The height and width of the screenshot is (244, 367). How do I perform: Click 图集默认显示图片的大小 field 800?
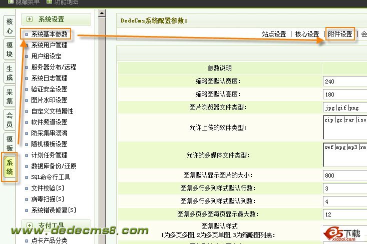click(x=345, y=175)
